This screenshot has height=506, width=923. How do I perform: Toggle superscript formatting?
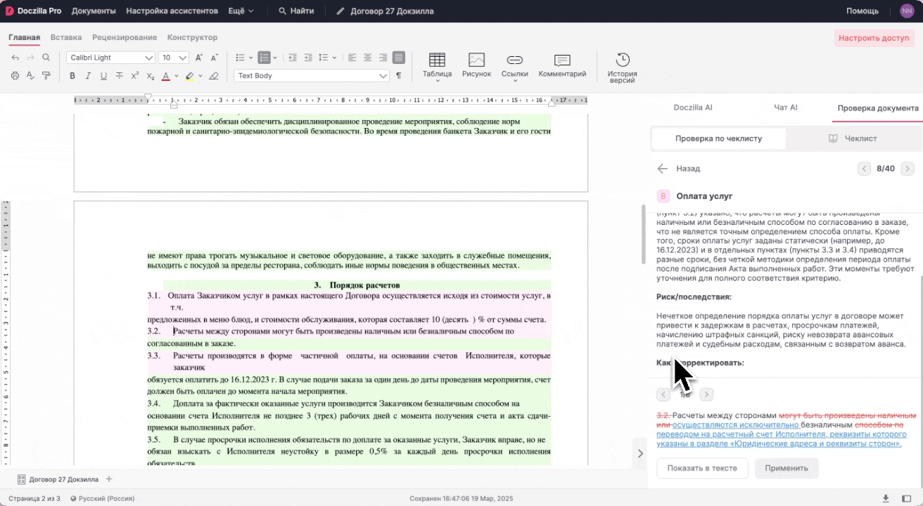[x=134, y=76]
